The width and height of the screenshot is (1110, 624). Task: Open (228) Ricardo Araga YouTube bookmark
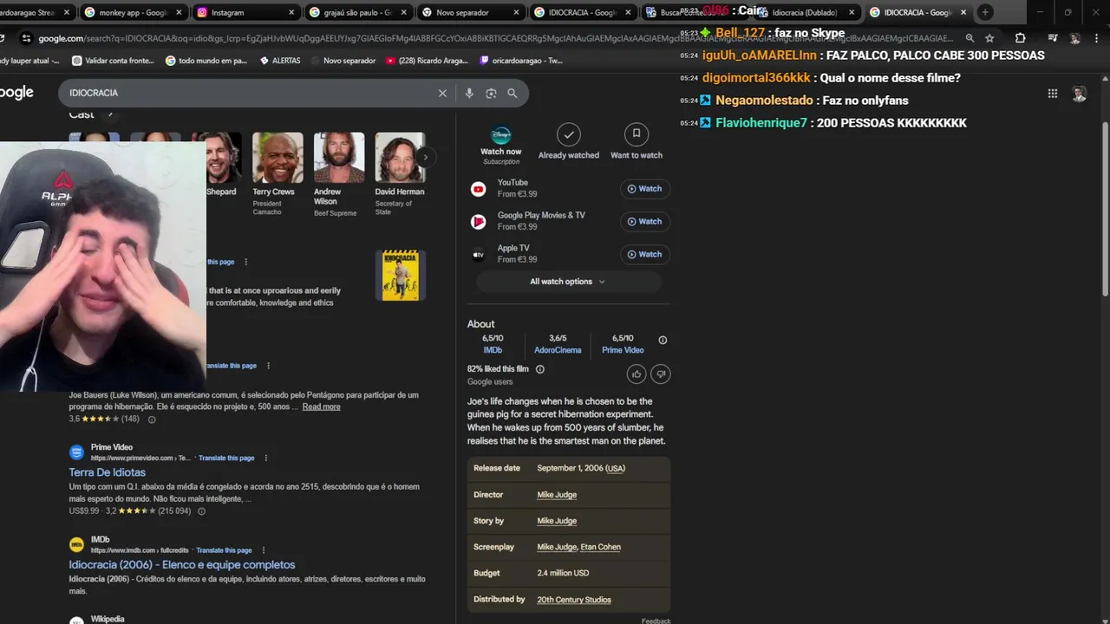point(428,61)
